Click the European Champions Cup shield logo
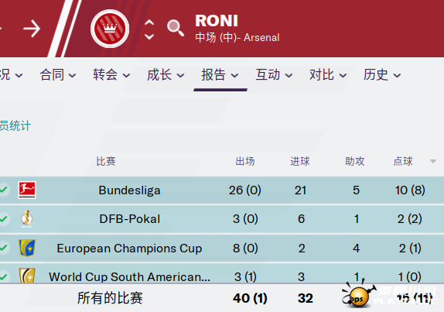 pyautogui.click(x=27, y=248)
